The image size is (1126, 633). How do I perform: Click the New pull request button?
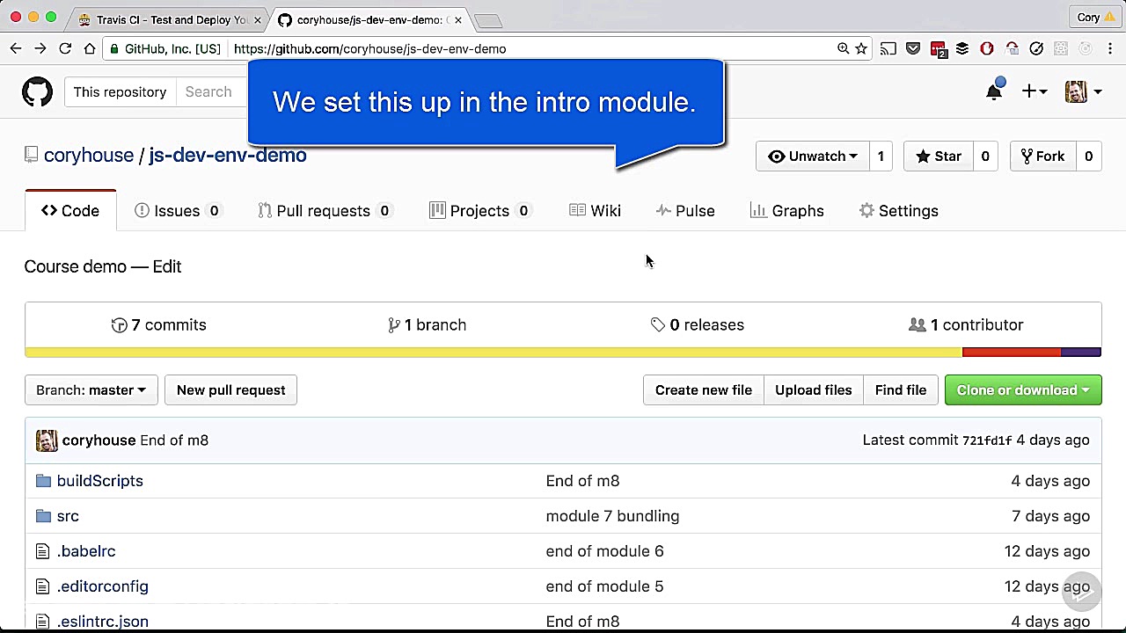tap(230, 390)
